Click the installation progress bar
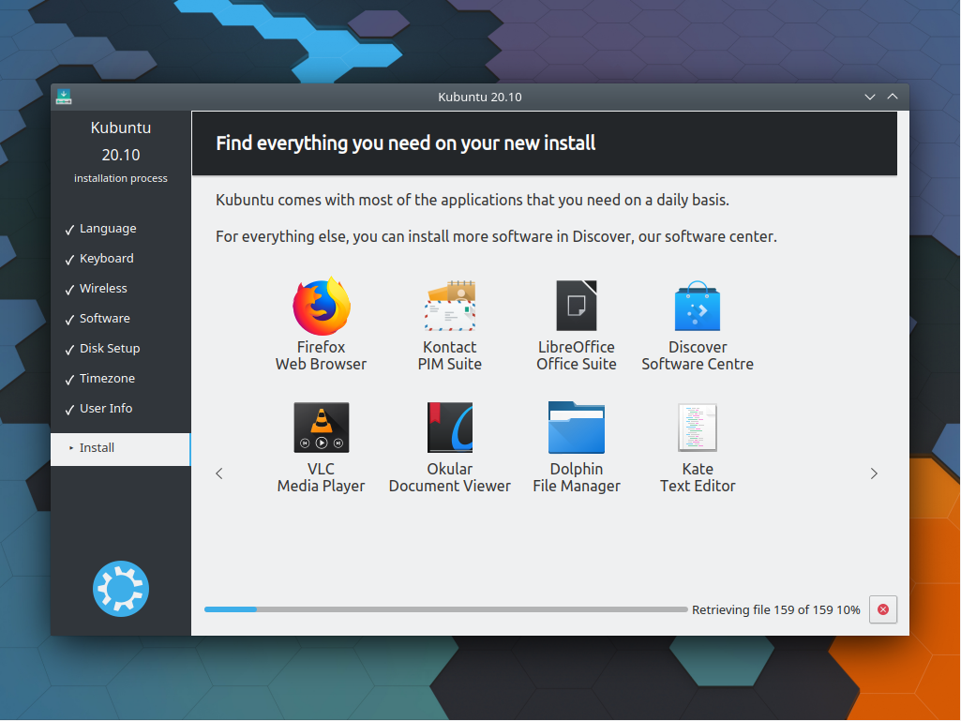The width and height of the screenshot is (961, 721). [445, 609]
